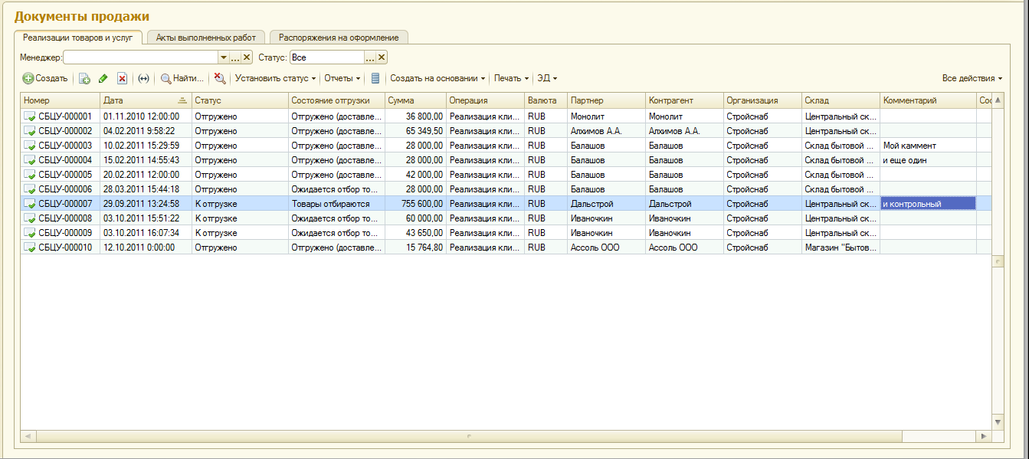Click the ellipsis button beside Менеджер field
The height and width of the screenshot is (459, 1029).
(x=235, y=57)
